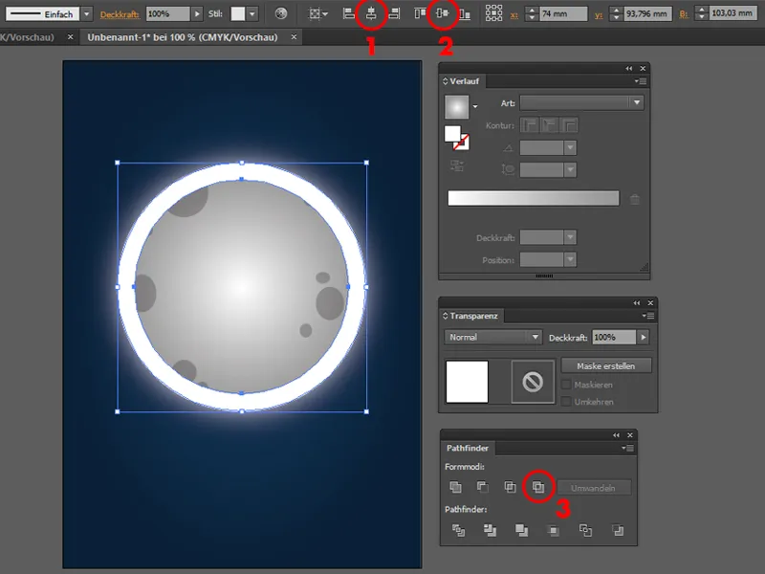Click vertical align center icon in top toolbar
This screenshot has height=574, width=765.
click(x=443, y=14)
